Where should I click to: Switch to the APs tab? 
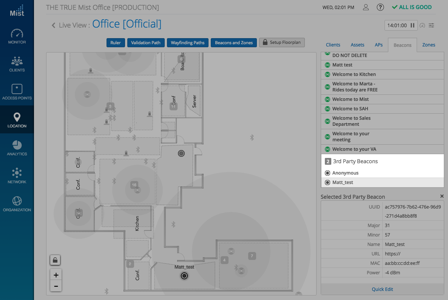pos(378,45)
